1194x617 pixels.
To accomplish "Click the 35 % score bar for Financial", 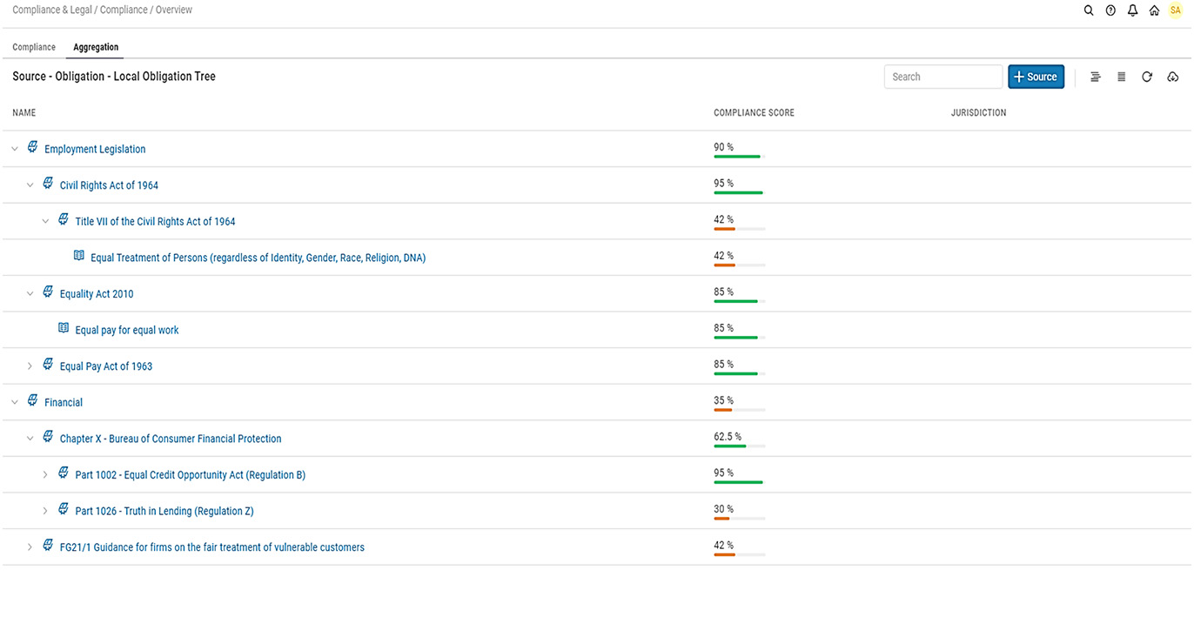I will pos(740,410).
